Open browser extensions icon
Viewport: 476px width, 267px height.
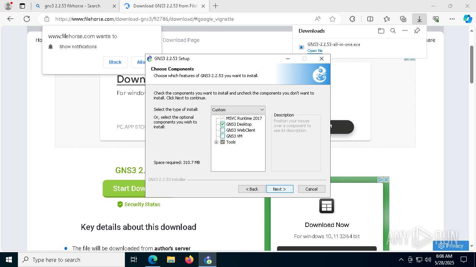click(352, 19)
